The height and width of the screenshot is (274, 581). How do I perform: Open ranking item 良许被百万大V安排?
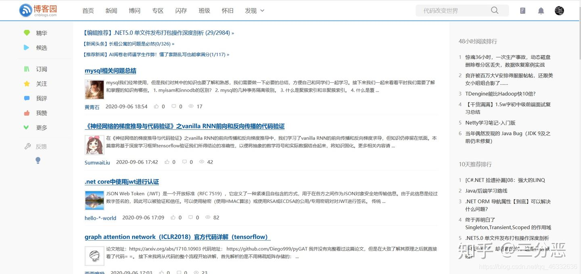509,79
